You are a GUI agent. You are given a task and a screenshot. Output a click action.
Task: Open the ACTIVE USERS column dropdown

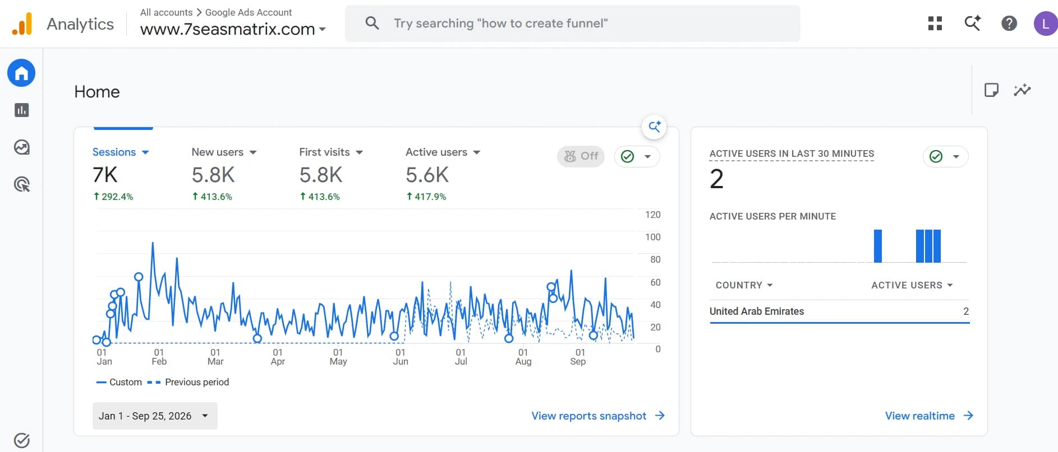pyautogui.click(x=912, y=285)
